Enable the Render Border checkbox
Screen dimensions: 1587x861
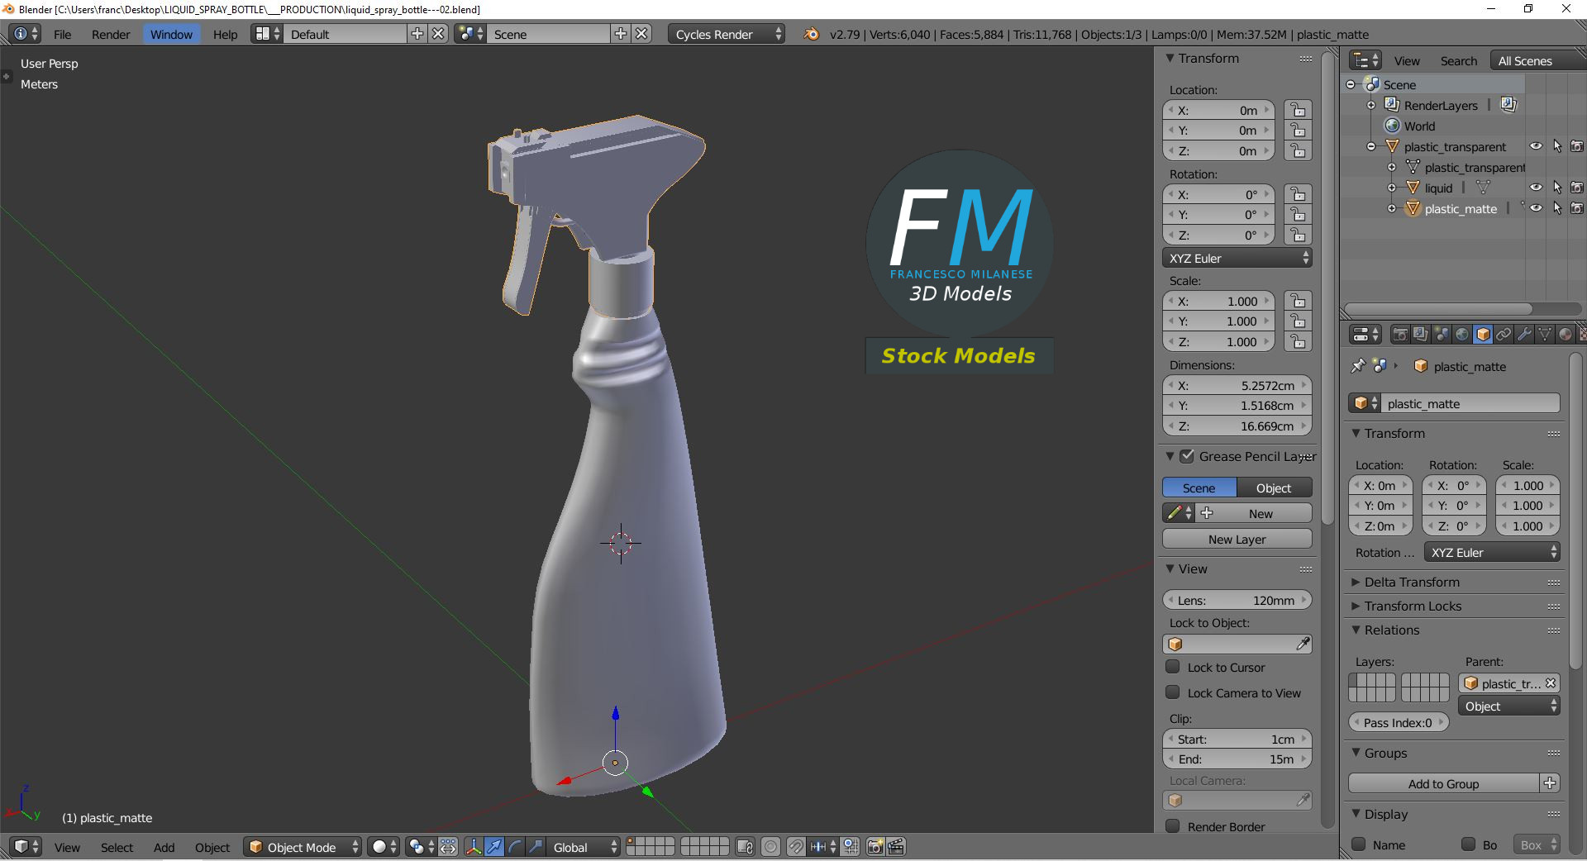(1172, 826)
